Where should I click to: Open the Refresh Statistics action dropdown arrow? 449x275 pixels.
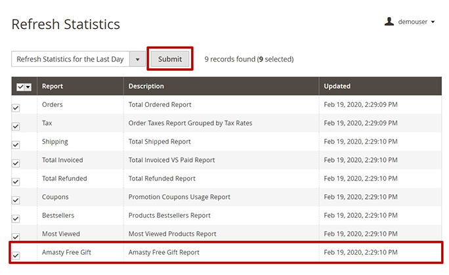[137, 59]
